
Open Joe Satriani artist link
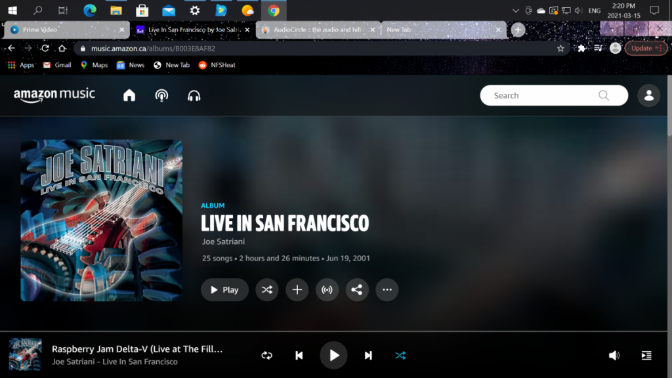(223, 241)
